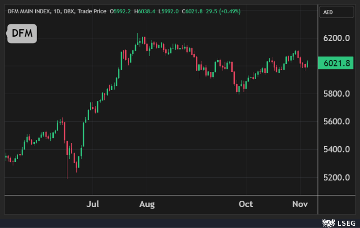Click the Close value C6021.8
The height and width of the screenshot is (228, 360).
[193, 11]
